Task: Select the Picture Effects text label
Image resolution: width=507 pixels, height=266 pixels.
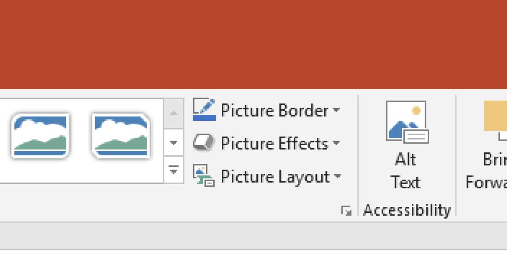Action: (x=274, y=144)
